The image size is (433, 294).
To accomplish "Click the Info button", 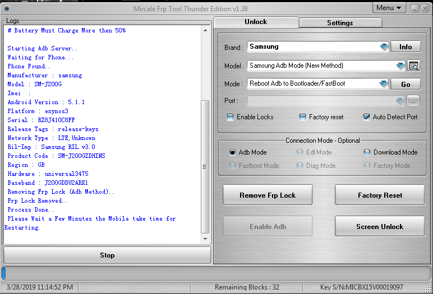I will pos(406,47).
